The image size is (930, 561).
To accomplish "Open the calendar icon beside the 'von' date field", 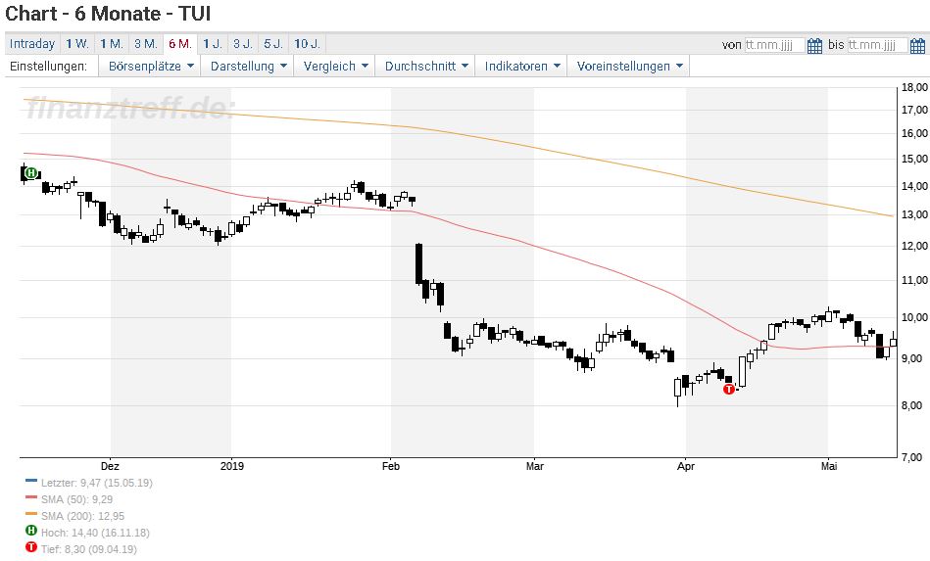I will [814, 45].
